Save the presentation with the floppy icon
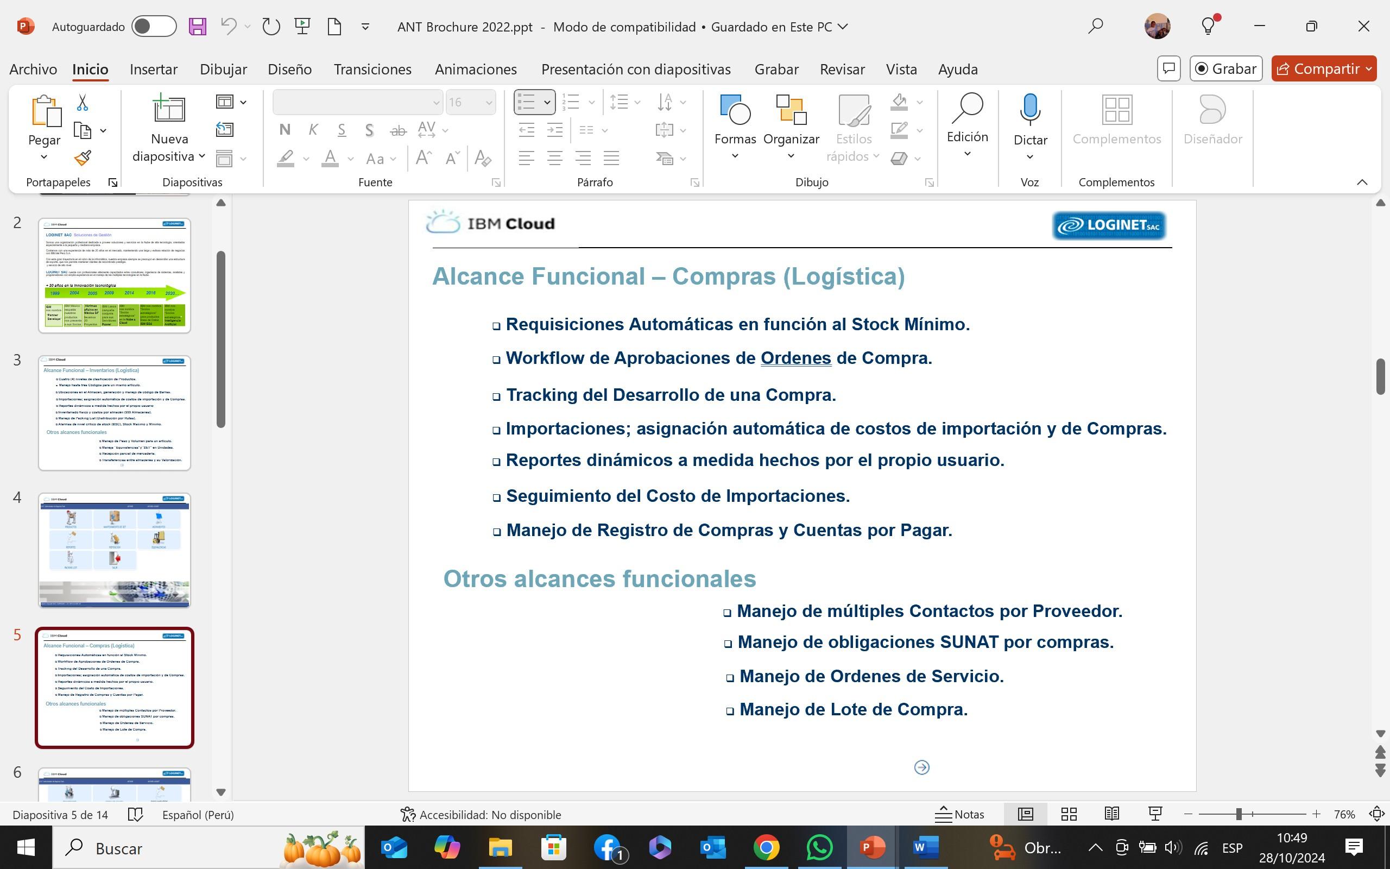 [x=197, y=27]
